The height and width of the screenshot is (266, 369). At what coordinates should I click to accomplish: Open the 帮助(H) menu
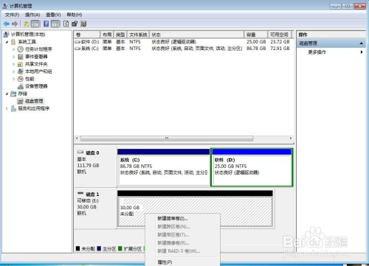[x=75, y=15]
